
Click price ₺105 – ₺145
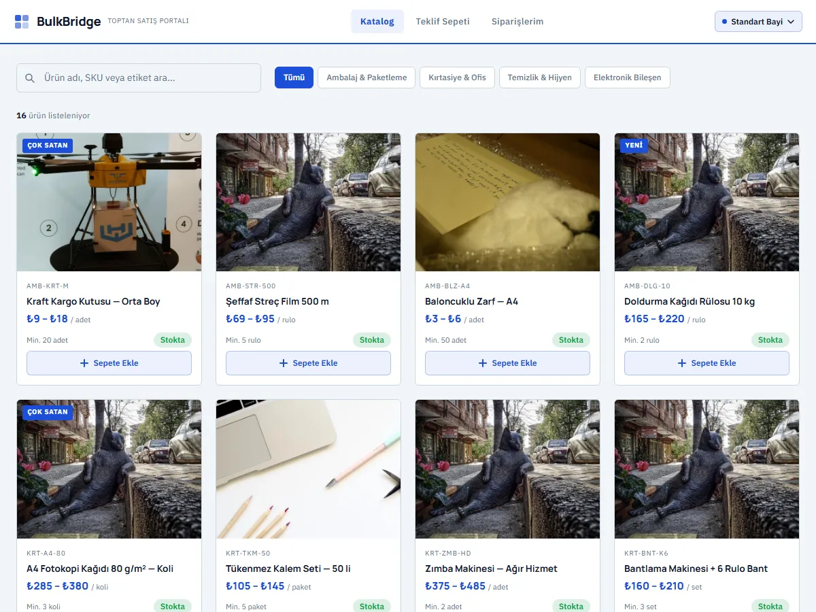point(255,586)
